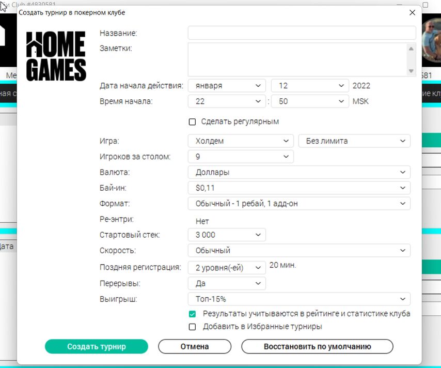Expand the 'Без лимита' limit dropdown
The width and height of the screenshot is (441, 368).
[354, 141]
